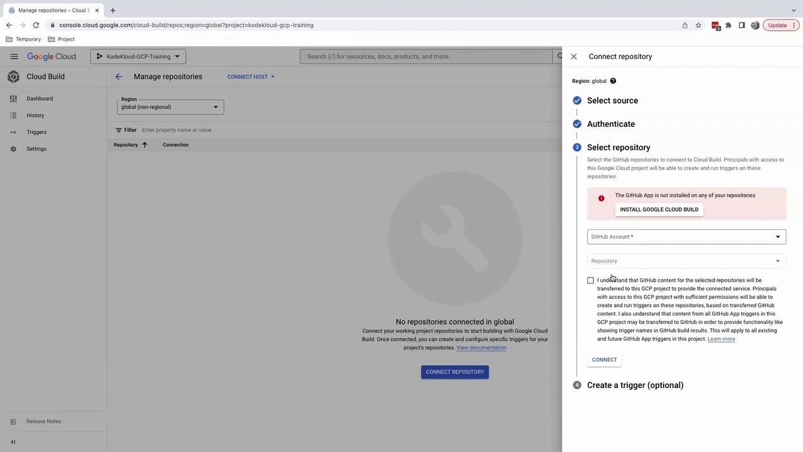Expand the Authenticate step
This screenshot has height=452, width=803.
pyautogui.click(x=611, y=124)
